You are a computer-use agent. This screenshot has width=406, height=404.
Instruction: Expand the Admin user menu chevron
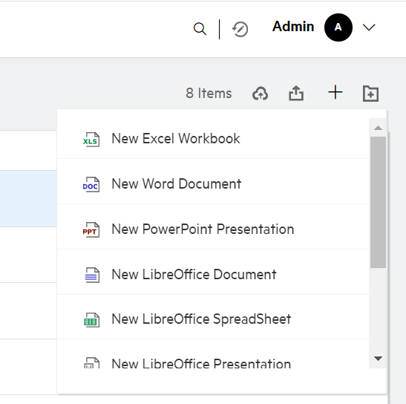click(x=369, y=27)
